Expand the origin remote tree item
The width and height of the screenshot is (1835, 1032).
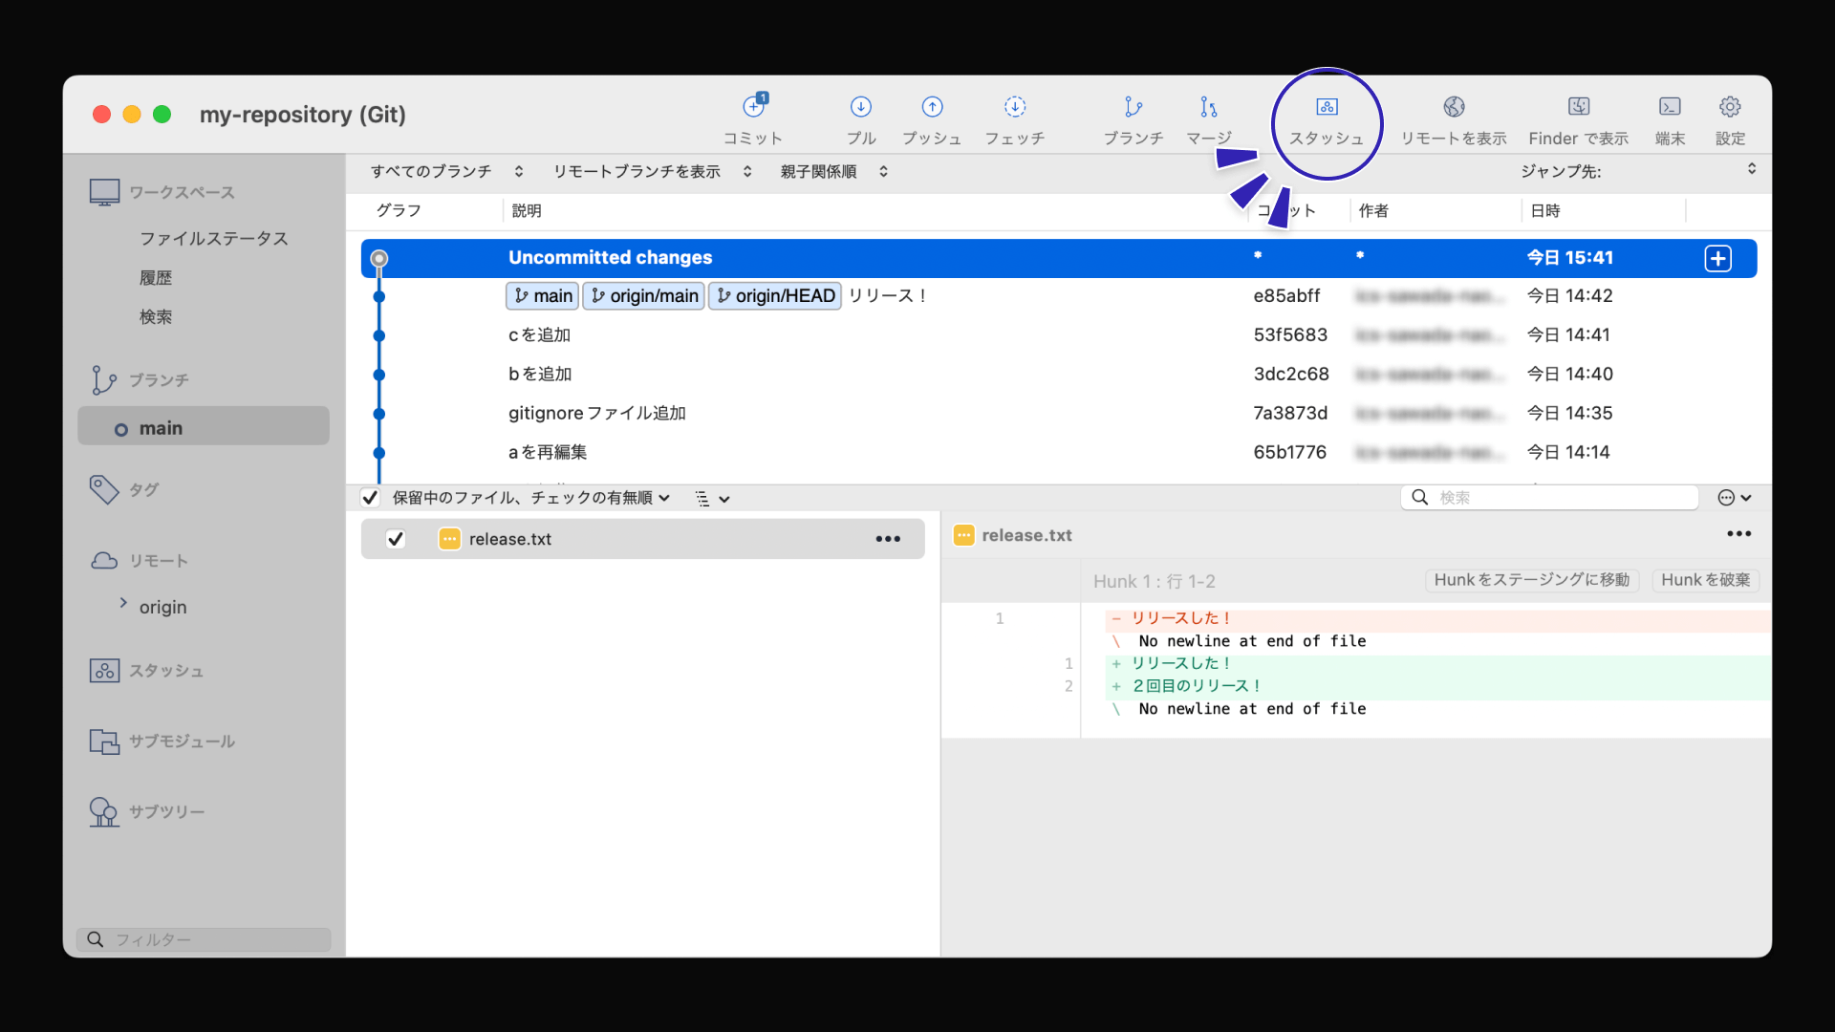(123, 603)
